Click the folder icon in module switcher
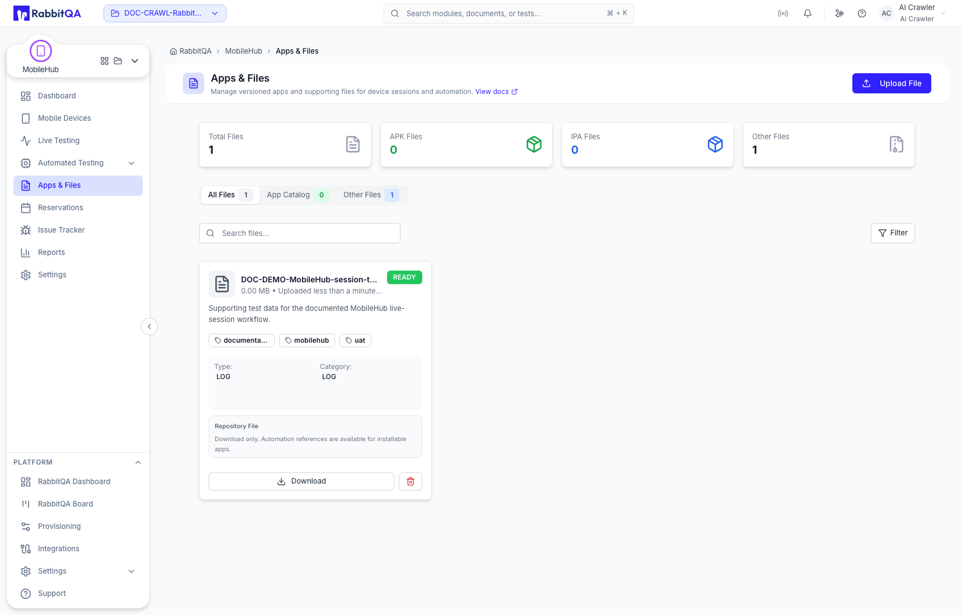This screenshot has width=962, height=615. click(x=118, y=61)
